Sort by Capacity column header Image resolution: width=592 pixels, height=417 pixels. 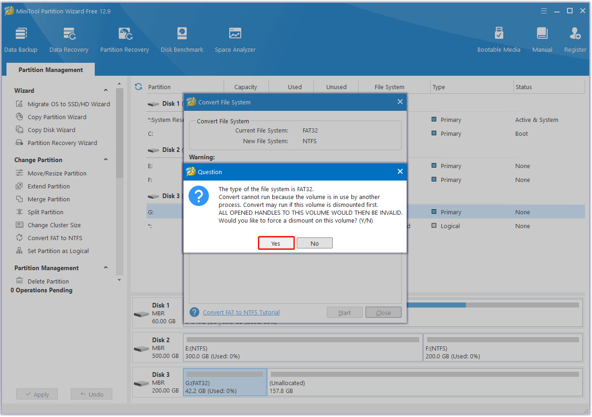tap(246, 87)
